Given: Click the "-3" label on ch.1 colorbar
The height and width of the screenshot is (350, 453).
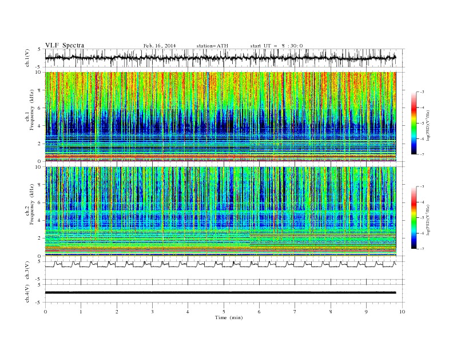Looking at the screenshot, I should (x=422, y=92).
